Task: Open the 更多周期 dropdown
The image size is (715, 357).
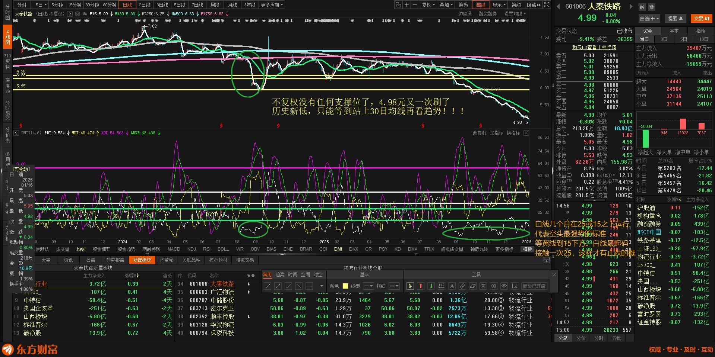Action: (272, 5)
